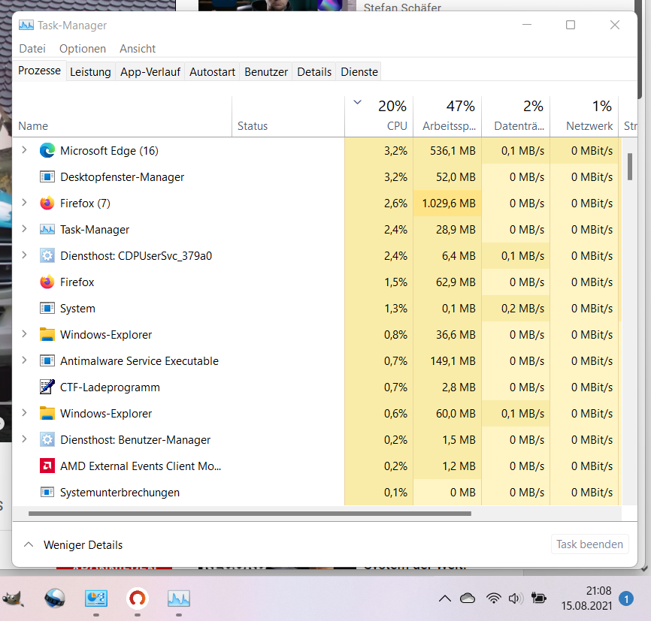Expand Diensthost: CDPUserSvc_379a0
The width and height of the screenshot is (651, 621).
[24, 255]
